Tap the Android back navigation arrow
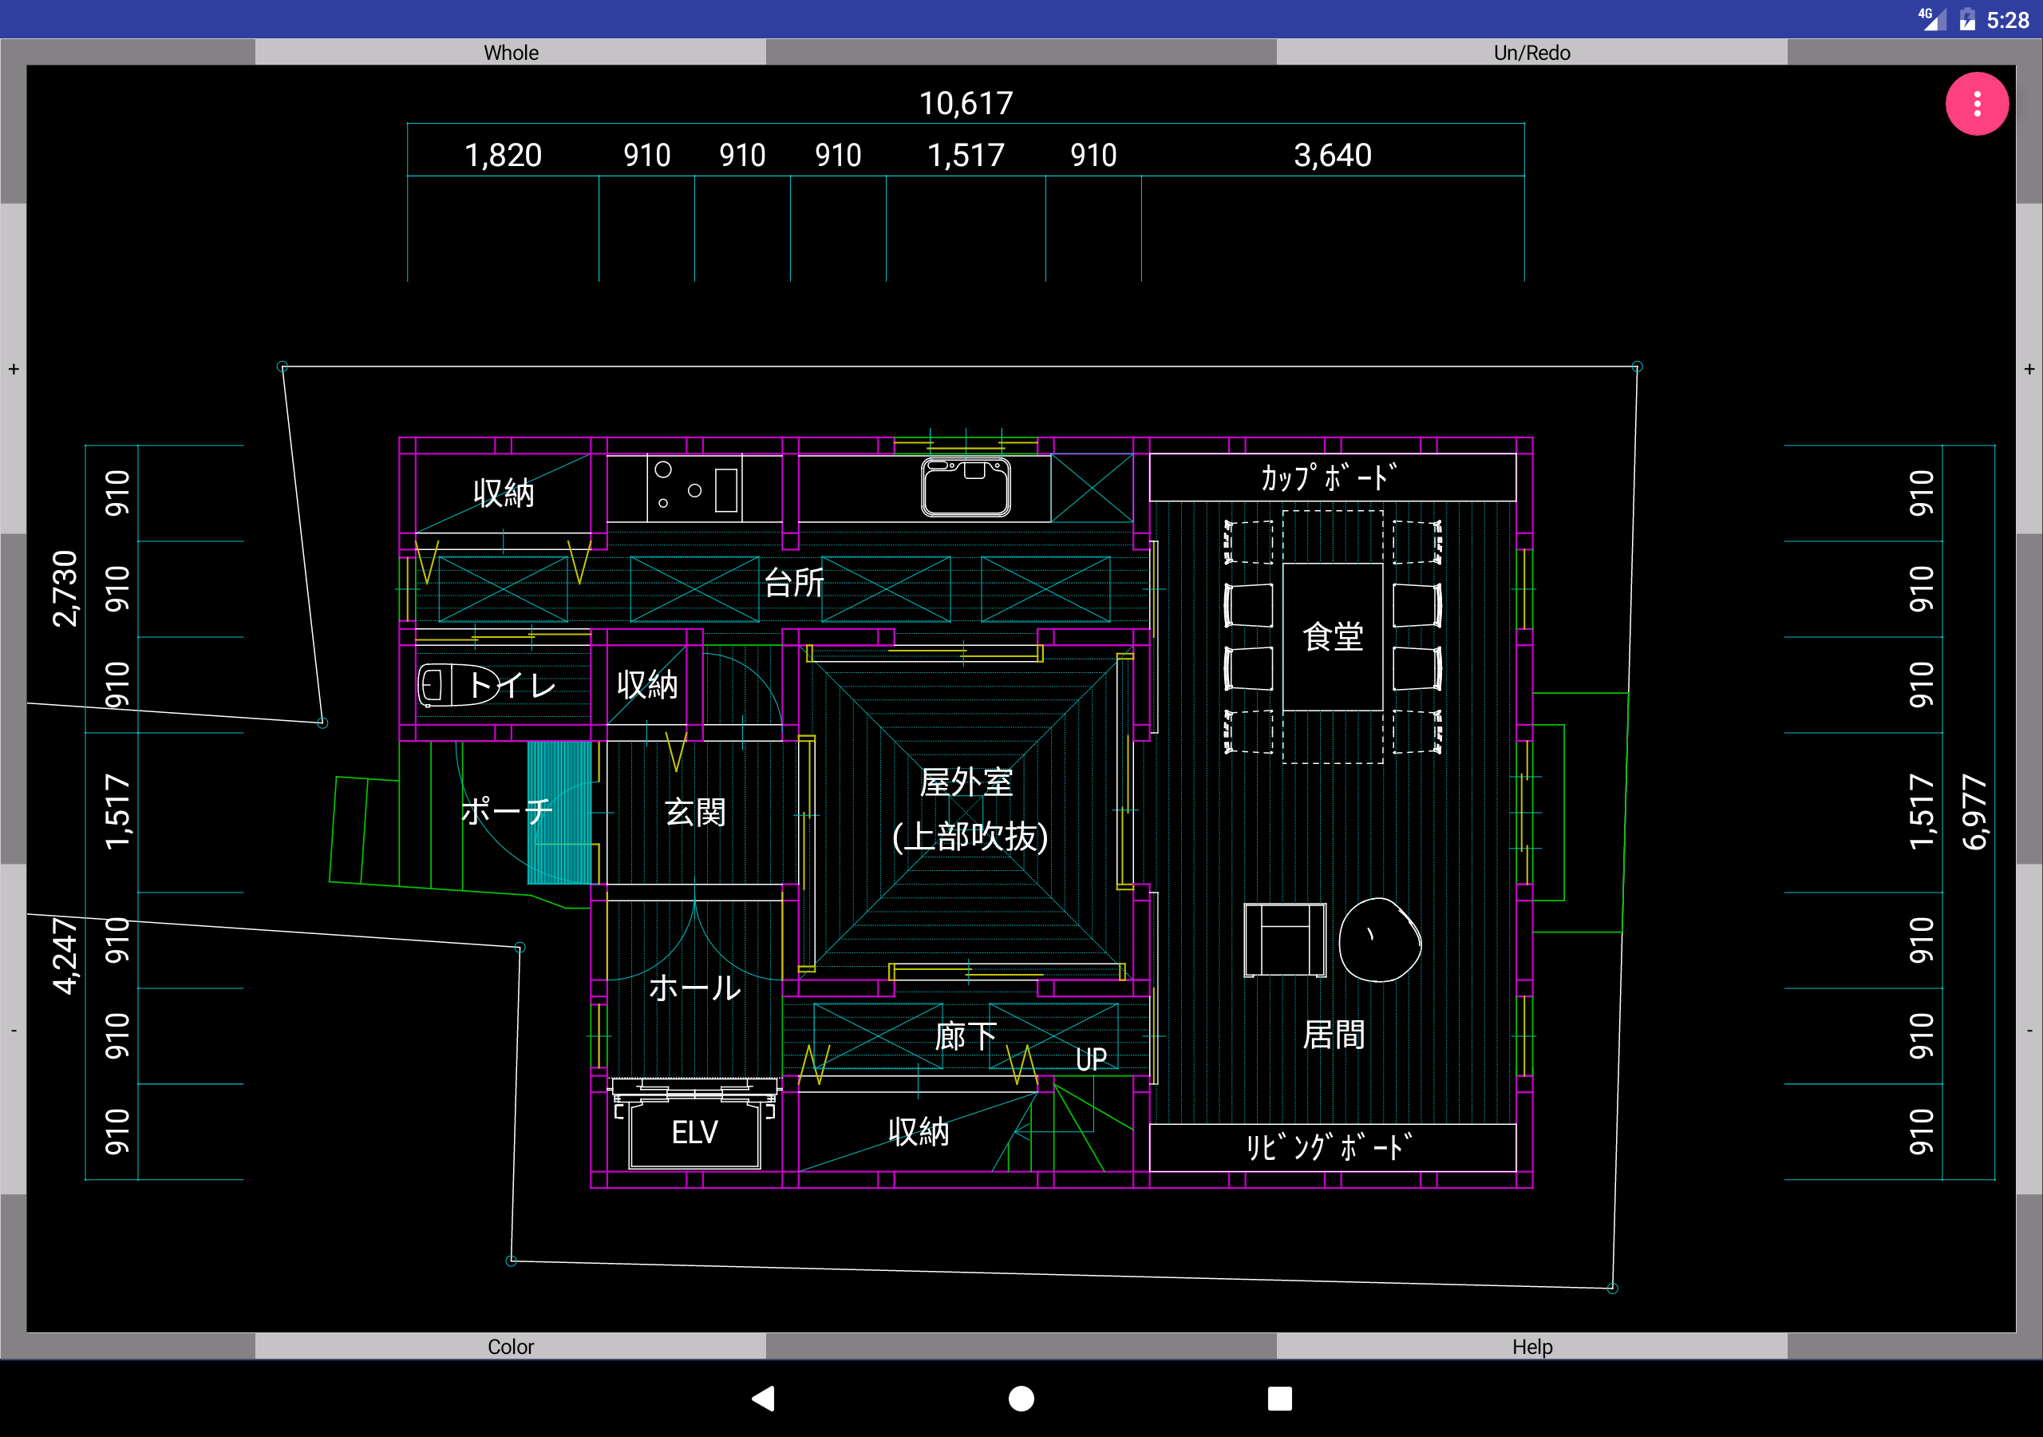 coord(764,1398)
